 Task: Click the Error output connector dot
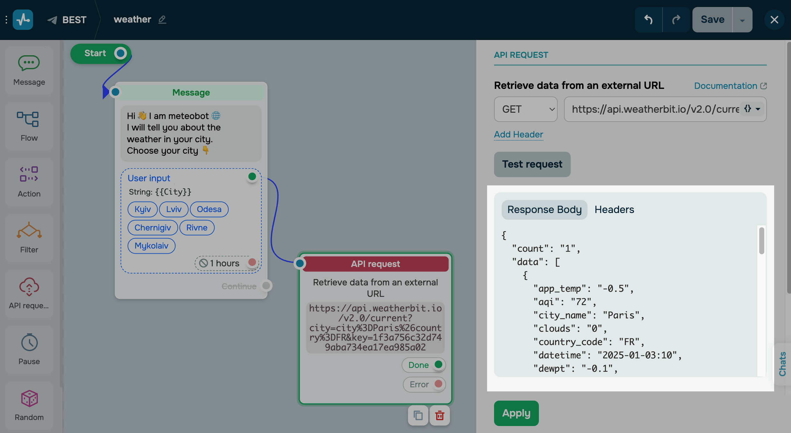[x=438, y=384]
